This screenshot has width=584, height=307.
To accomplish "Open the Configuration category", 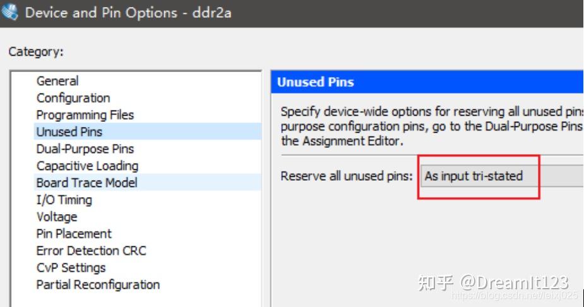I will pos(73,98).
